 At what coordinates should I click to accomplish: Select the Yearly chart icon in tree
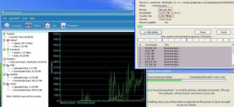point(8,84)
